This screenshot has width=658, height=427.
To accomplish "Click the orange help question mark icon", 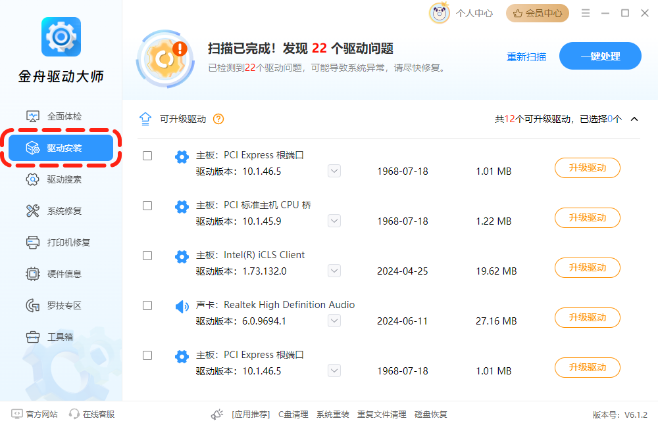I will tap(218, 119).
